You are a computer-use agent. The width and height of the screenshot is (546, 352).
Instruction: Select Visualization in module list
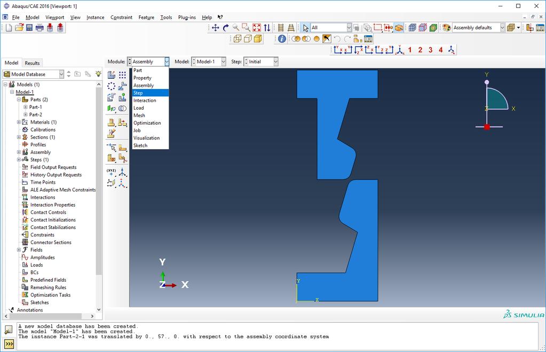pos(151,138)
